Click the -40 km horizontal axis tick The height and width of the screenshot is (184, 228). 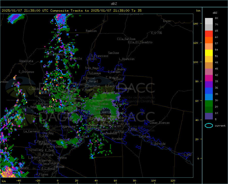click(x=18, y=180)
